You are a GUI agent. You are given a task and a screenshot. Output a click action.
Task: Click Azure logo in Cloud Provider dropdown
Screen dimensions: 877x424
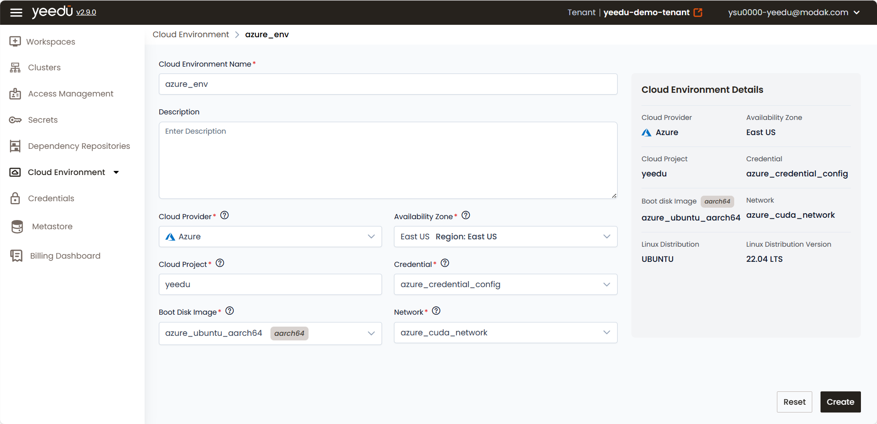(170, 237)
